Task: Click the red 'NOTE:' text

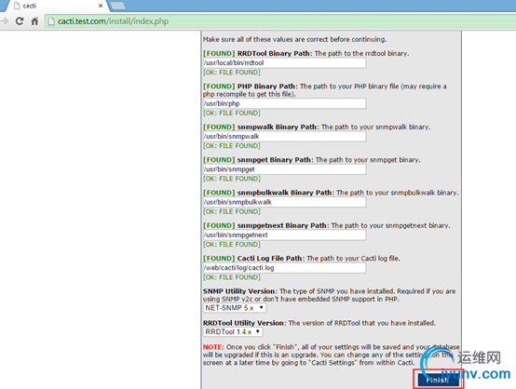Action: click(213, 347)
